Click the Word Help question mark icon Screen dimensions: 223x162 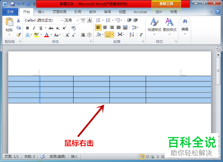pyautogui.click(x=218, y=12)
